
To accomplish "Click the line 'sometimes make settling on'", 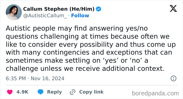I will (77, 61).
